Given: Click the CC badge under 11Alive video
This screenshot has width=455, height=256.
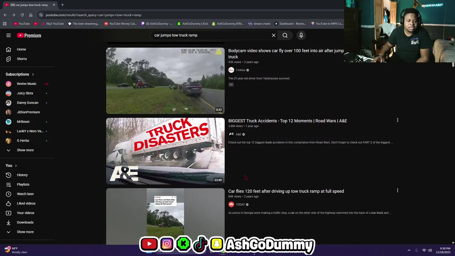Looking at the screenshot, I should [231, 85].
